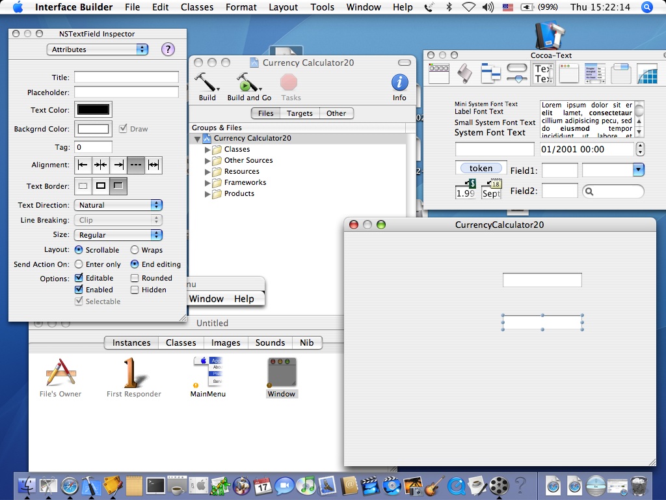Choose End editing send action
Image resolution: width=666 pixels, height=500 pixels.
click(135, 264)
